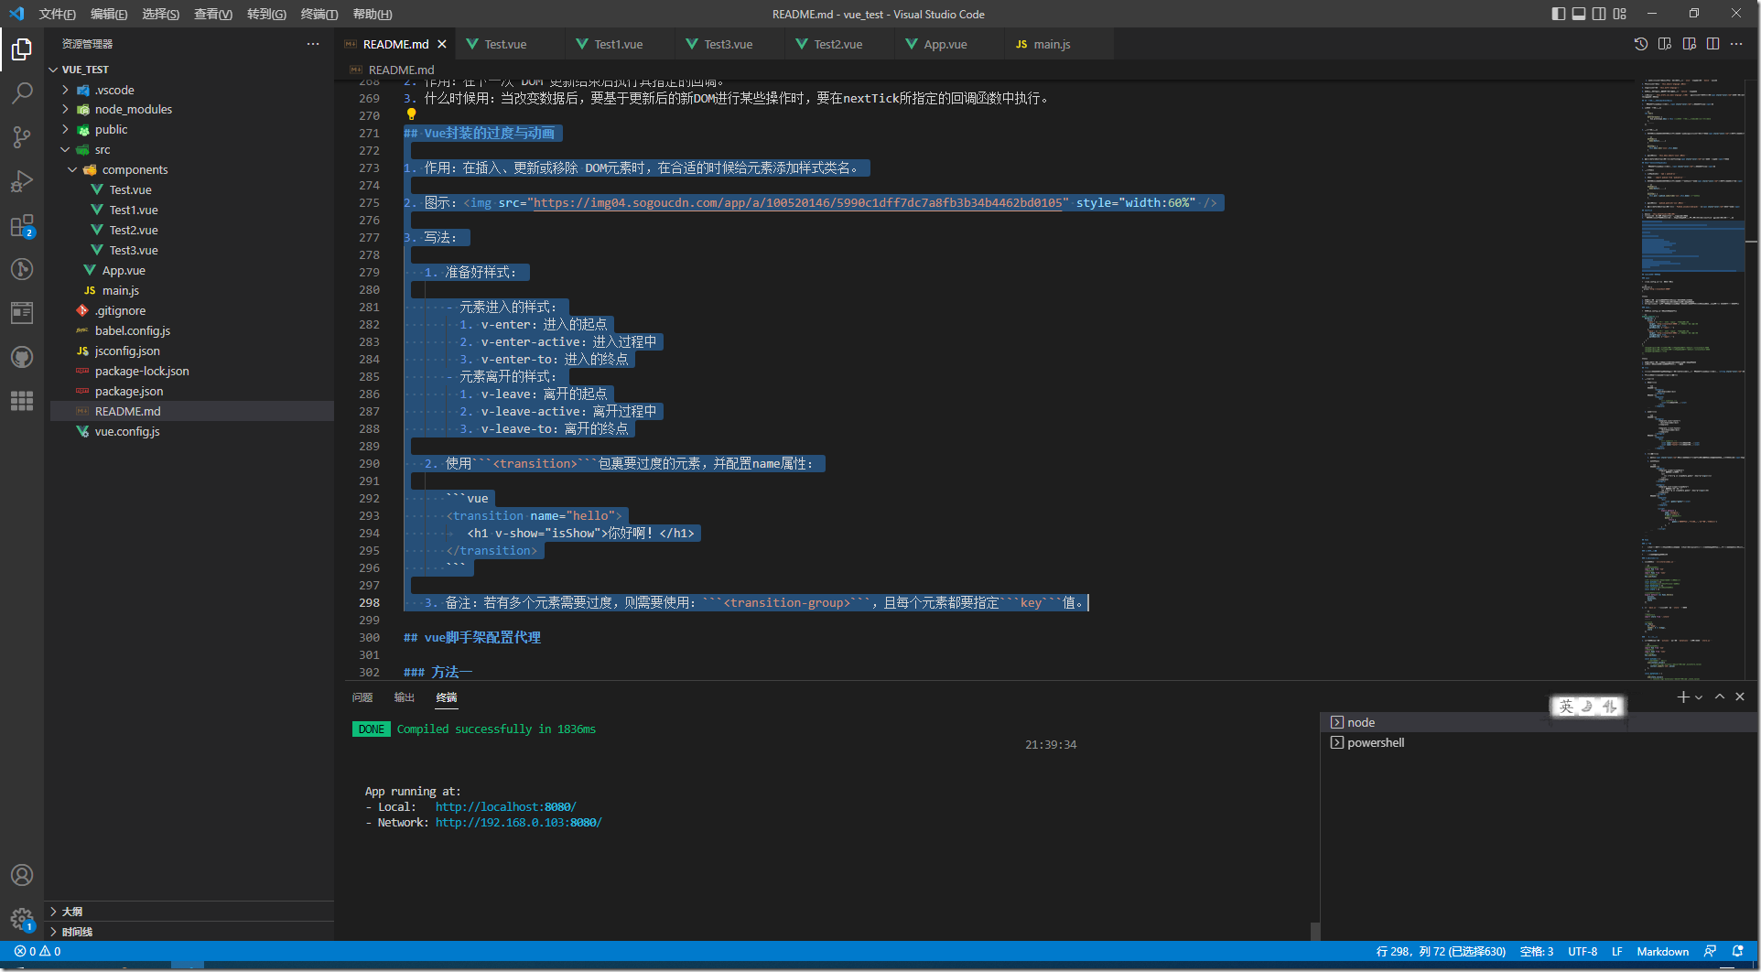Change encoding via UTF-8 status item
The image size is (1761, 972).
tap(1583, 952)
